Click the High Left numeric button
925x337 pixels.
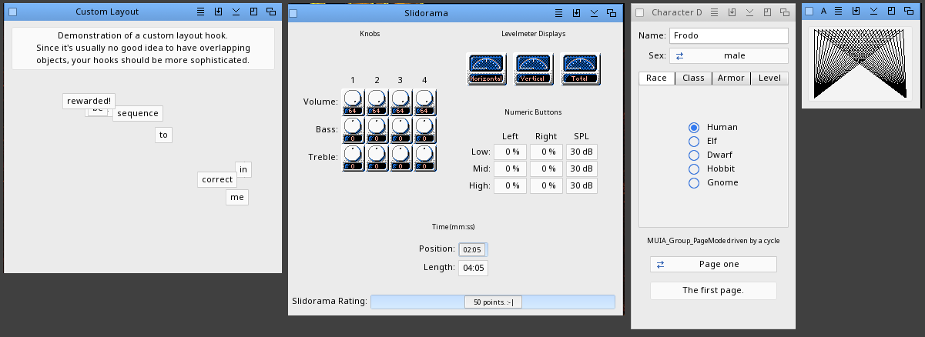510,185
